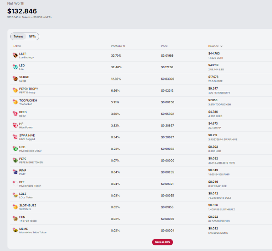Click the TOOFUCKEH token icon
Image resolution: width=272 pixels, height=251 pixels.
click(15, 102)
